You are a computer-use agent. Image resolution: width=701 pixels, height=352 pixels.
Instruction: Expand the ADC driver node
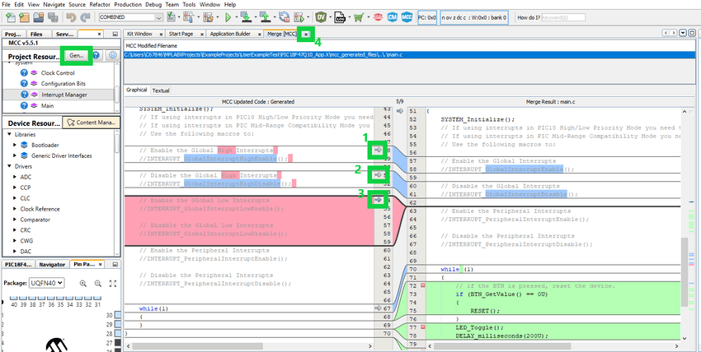[x=14, y=177]
